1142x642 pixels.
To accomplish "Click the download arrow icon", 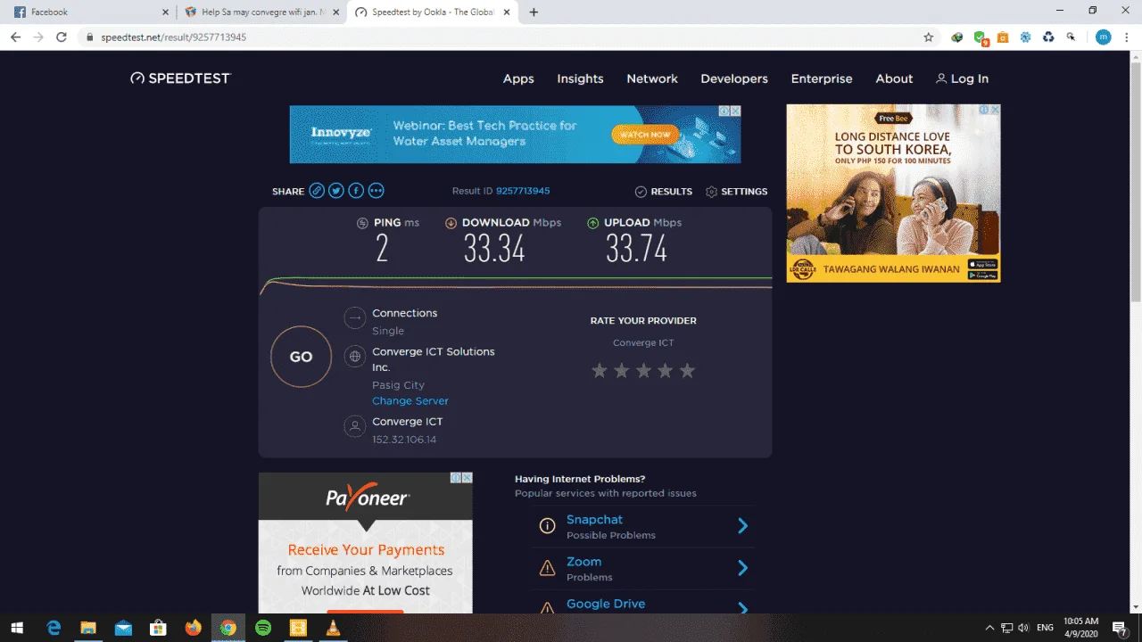I will (x=451, y=223).
